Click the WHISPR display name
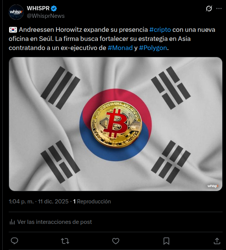The height and width of the screenshot is (250, 226). point(38,8)
